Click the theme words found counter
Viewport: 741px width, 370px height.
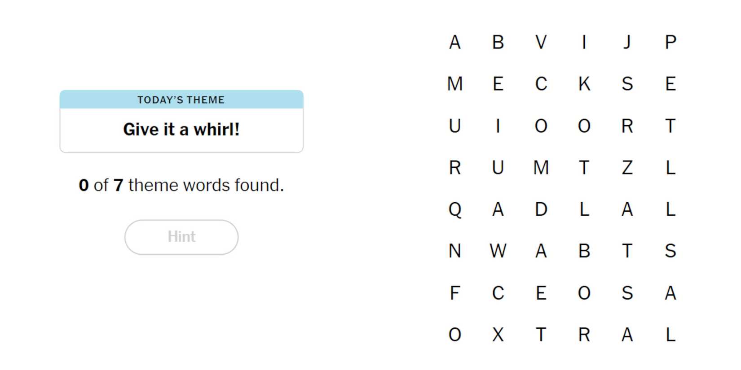tap(181, 185)
